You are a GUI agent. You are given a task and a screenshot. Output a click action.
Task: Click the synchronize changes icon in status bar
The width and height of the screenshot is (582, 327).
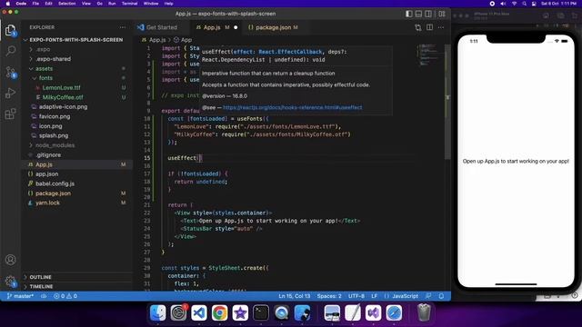pos(44,296)
